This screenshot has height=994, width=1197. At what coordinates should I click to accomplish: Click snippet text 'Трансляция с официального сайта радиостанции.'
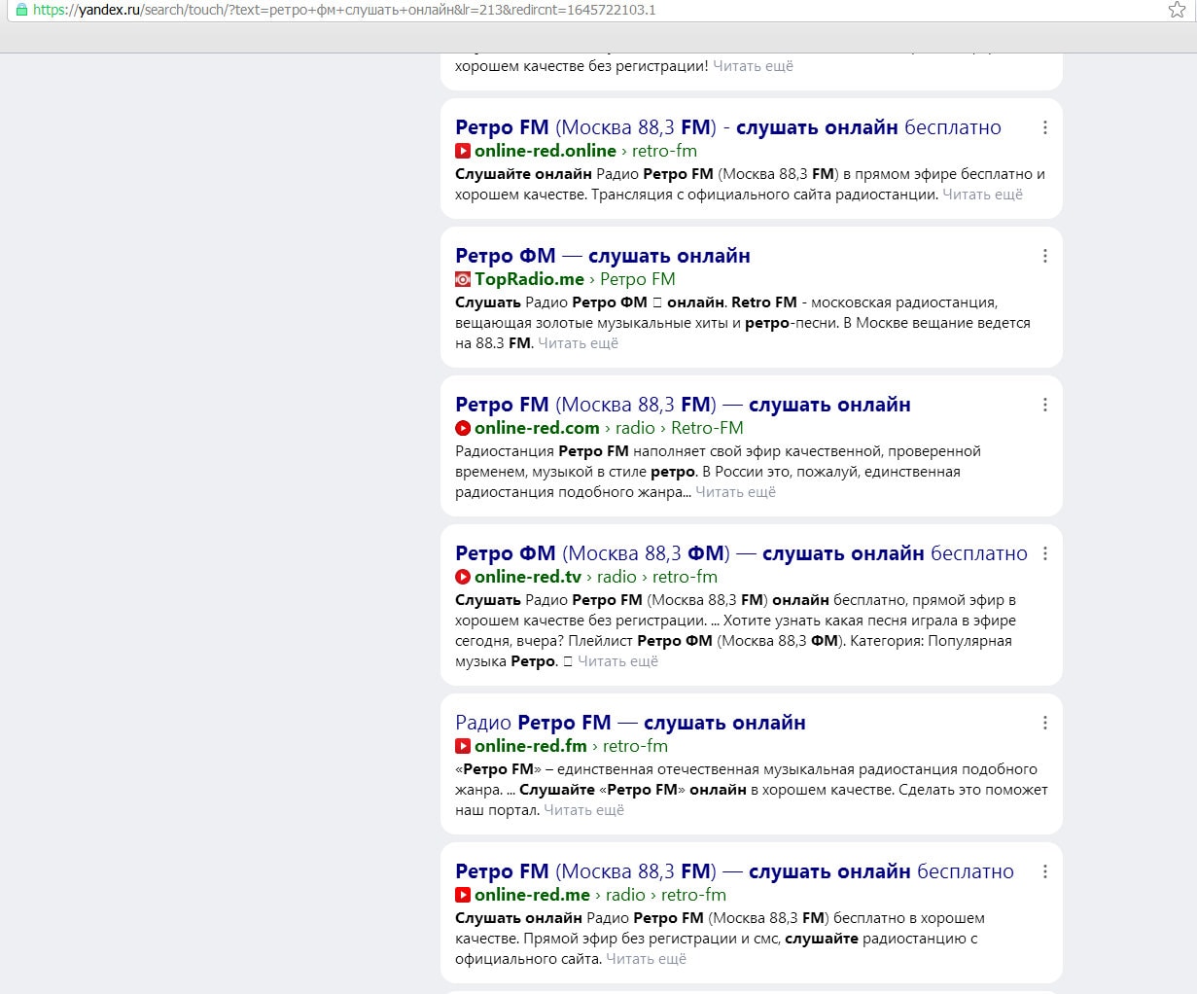765,195
